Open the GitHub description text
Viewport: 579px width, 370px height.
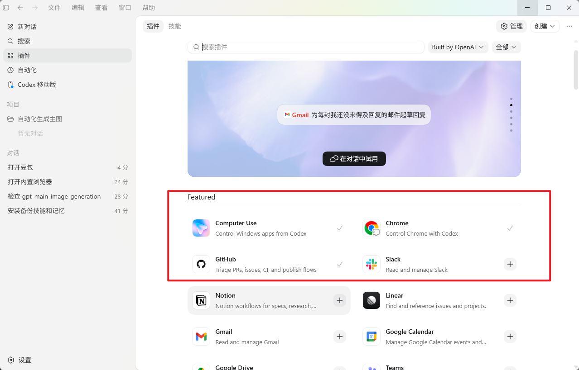266,270
